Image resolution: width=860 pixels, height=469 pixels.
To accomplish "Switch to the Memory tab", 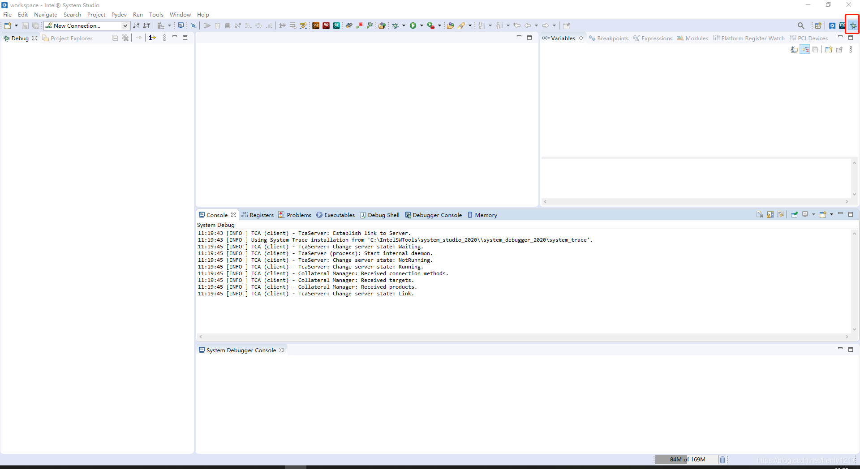I will click(x=482, y=215).
